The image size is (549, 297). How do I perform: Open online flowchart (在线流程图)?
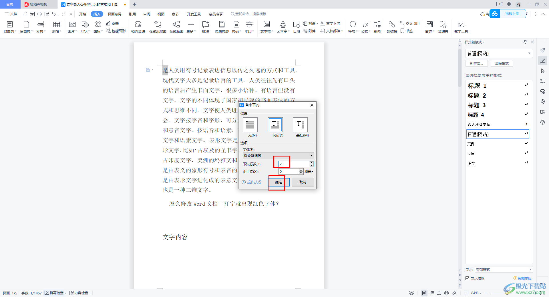pyautogui.click(x=158, y=27)
